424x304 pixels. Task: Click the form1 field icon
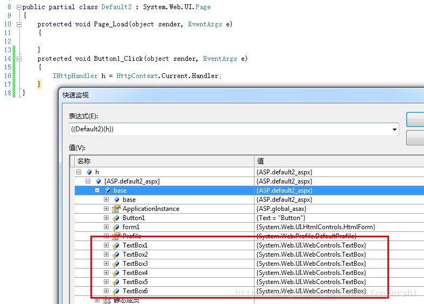(x=116, y=228)
